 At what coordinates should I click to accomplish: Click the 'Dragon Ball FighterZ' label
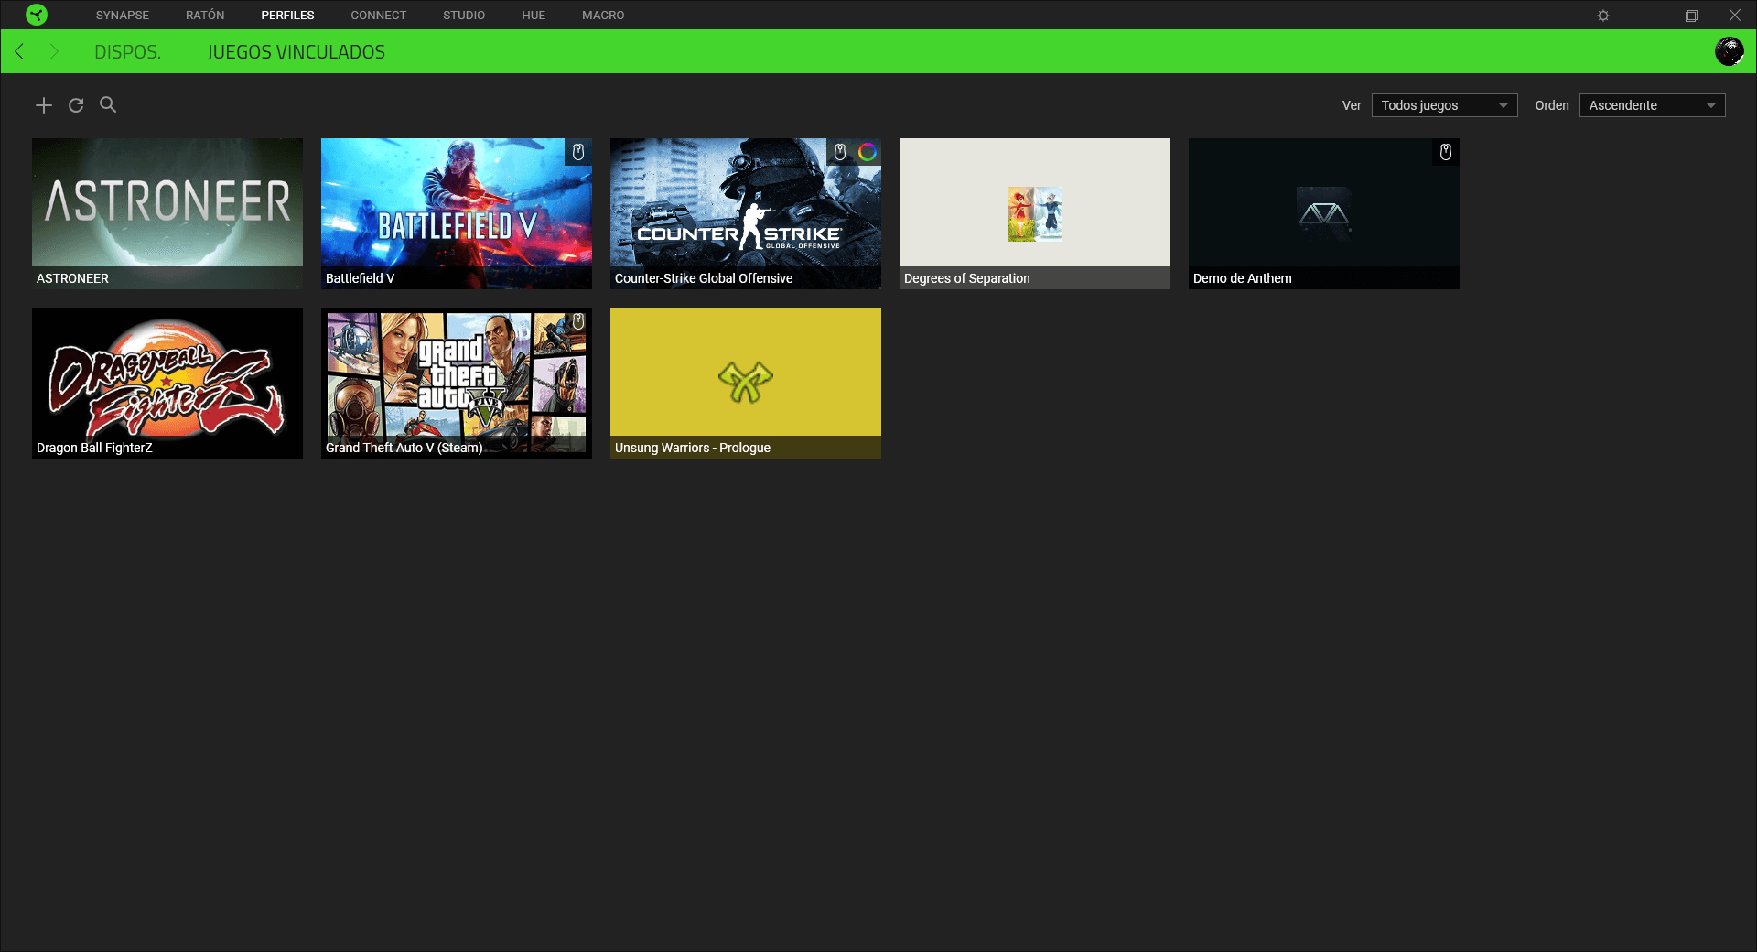click(94, 448)
